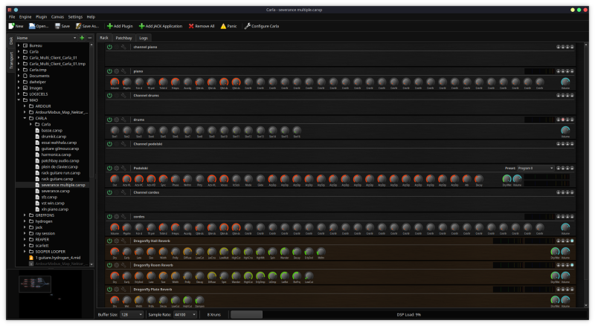Open the Podolski Preset Program dropdown
Viewport: 595px width, 326px height.
535,169
